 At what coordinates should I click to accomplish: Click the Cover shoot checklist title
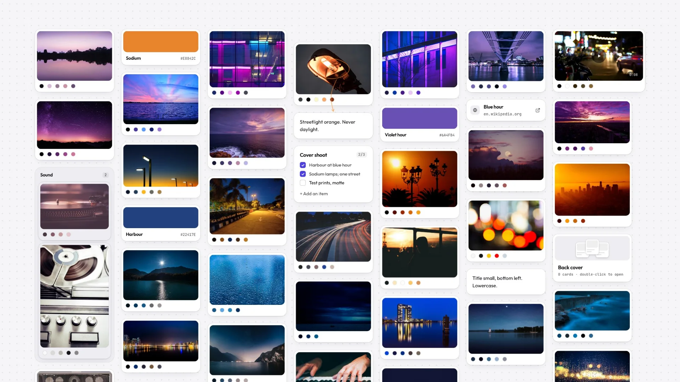(313, 155)
